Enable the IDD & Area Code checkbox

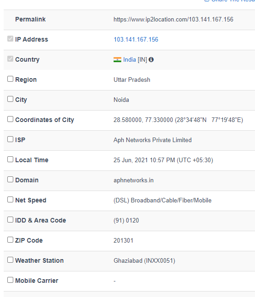click(x=10, y=220)
